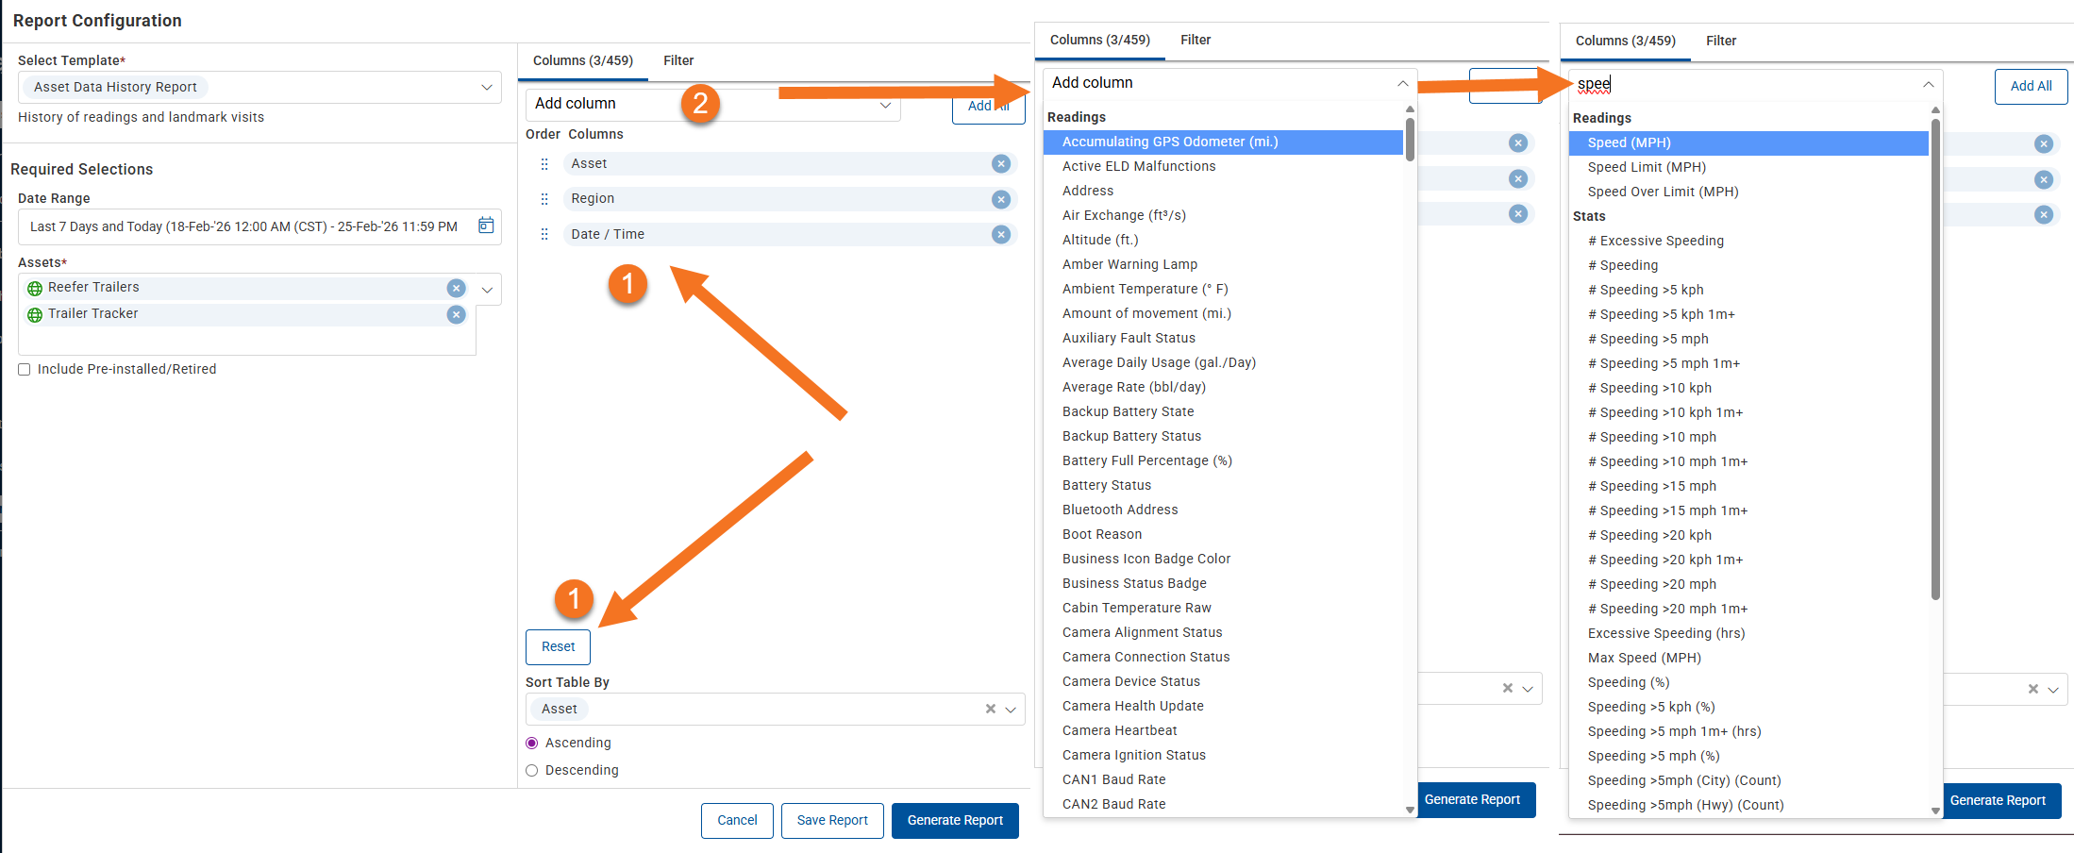Click the Cancel button
Image resolution: width=2074 pixels, height=853 pixels.
point(737,820)
